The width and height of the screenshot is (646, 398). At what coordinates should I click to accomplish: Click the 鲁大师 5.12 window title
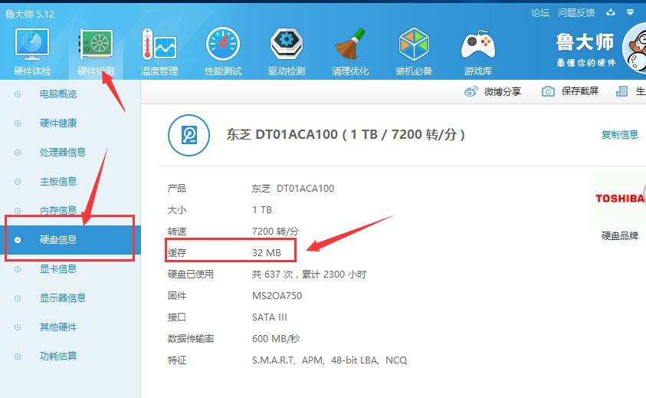[30, 14]
